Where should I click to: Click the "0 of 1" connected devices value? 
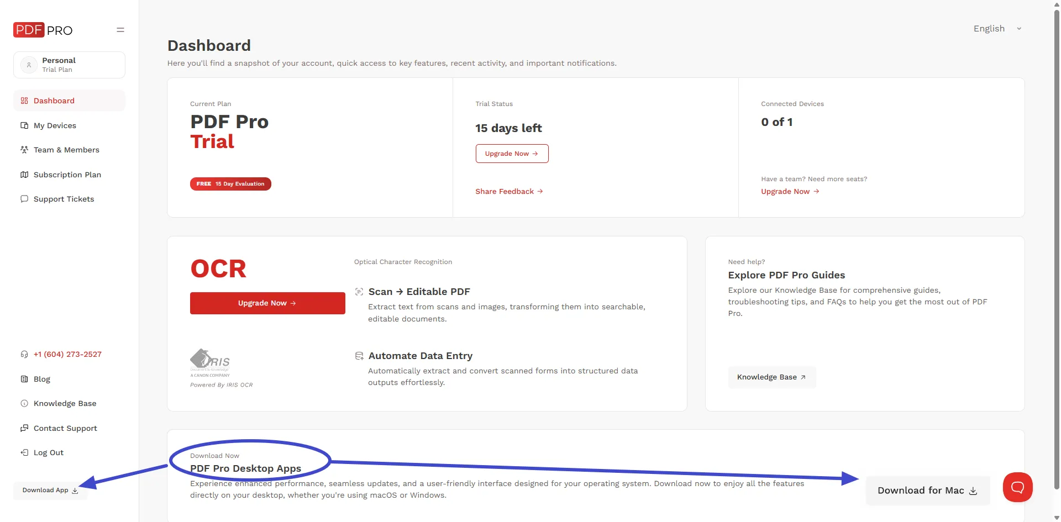(x=777, y=122)
